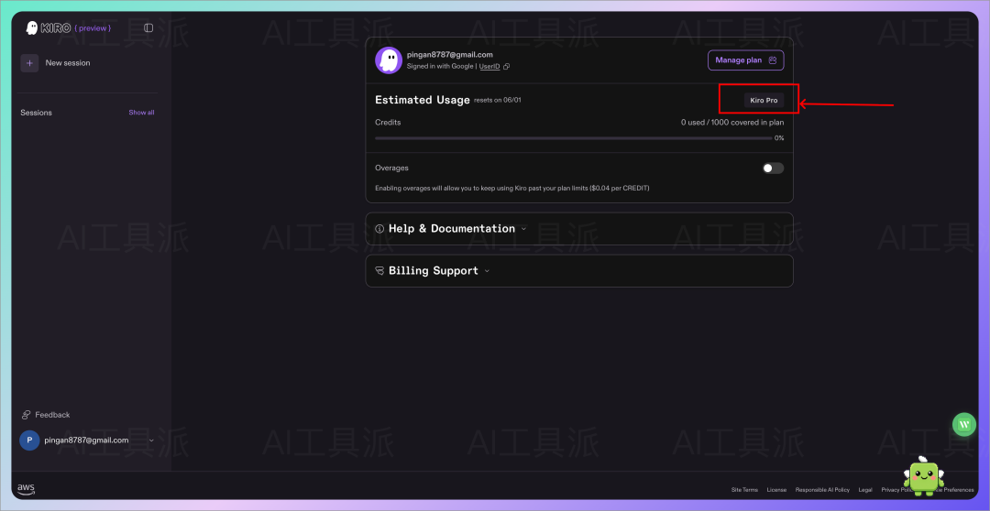Click the Feedback link icon
The image size is (990, 511).
pos(27,415)
